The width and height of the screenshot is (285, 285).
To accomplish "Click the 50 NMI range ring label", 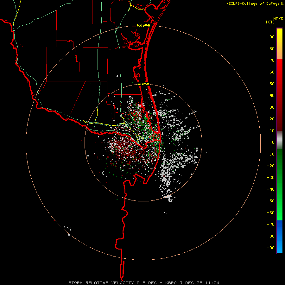I will click(x=143, y=84).
